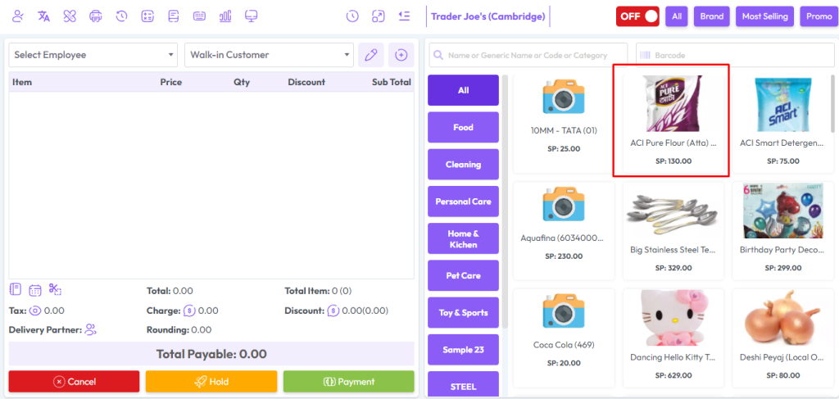Open the keyboard icon
This screenshot has width=839, height=399.
[200, 16]
